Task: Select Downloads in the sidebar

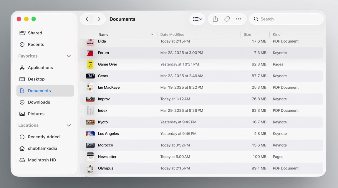Action: tap(45, 102)
